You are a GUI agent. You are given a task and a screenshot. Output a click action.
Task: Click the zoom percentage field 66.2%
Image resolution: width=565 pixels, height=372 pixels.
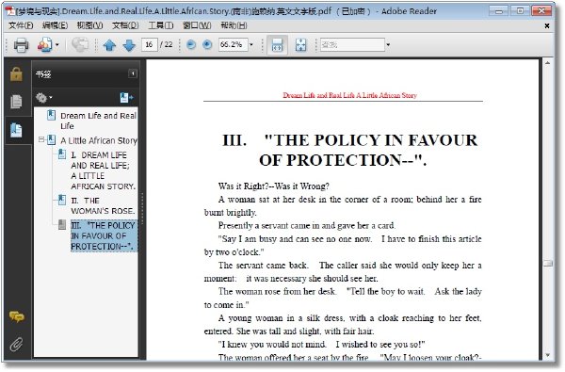[233, 44]
